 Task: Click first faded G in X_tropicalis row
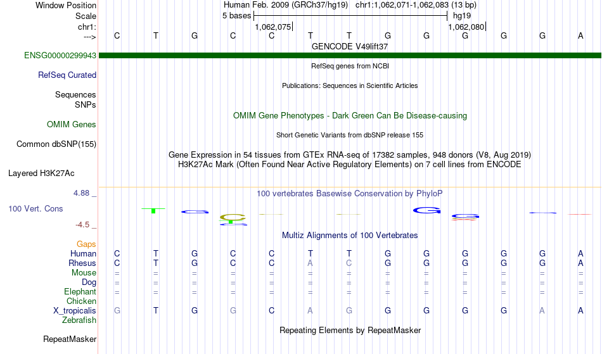pyautogui.click(x=117, y=311)
